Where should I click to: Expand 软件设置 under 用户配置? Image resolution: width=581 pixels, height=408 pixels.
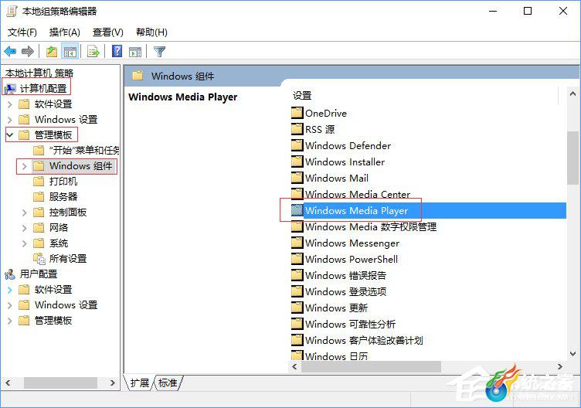coord(10,290)
